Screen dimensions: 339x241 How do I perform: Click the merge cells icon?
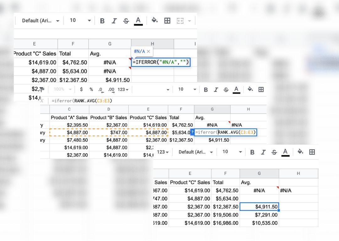tap(180, 21)
